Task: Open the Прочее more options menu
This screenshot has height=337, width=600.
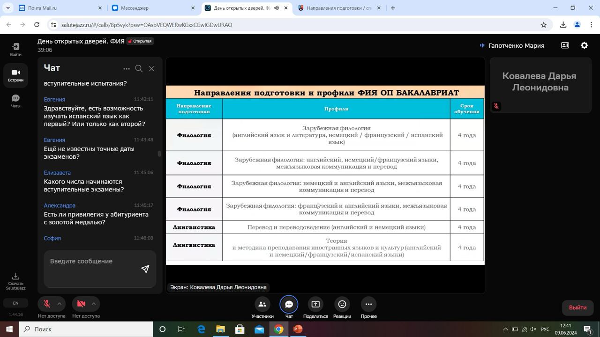Action: pyautogui.click(x=369, y=308)
